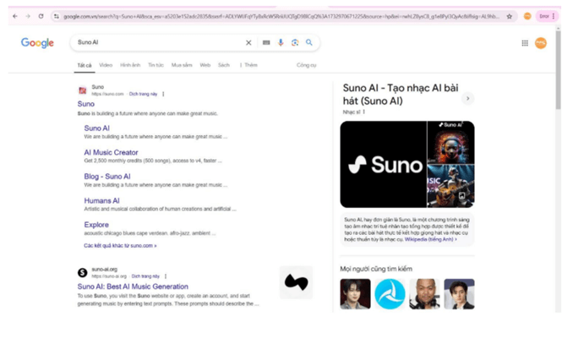Viewport: 562px width, 355px height.
Task: Clear the search box with X icon
Action: [x=248, y=42]
